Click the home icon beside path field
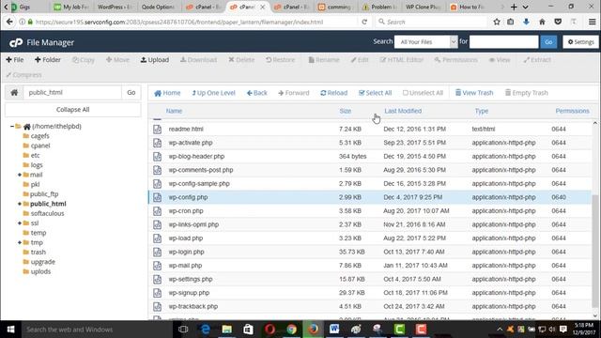601x338 pixels. 14,92
